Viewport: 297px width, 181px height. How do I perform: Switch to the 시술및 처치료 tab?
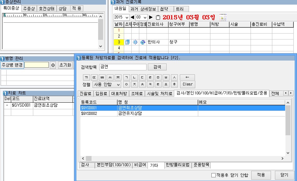(160, 93)
